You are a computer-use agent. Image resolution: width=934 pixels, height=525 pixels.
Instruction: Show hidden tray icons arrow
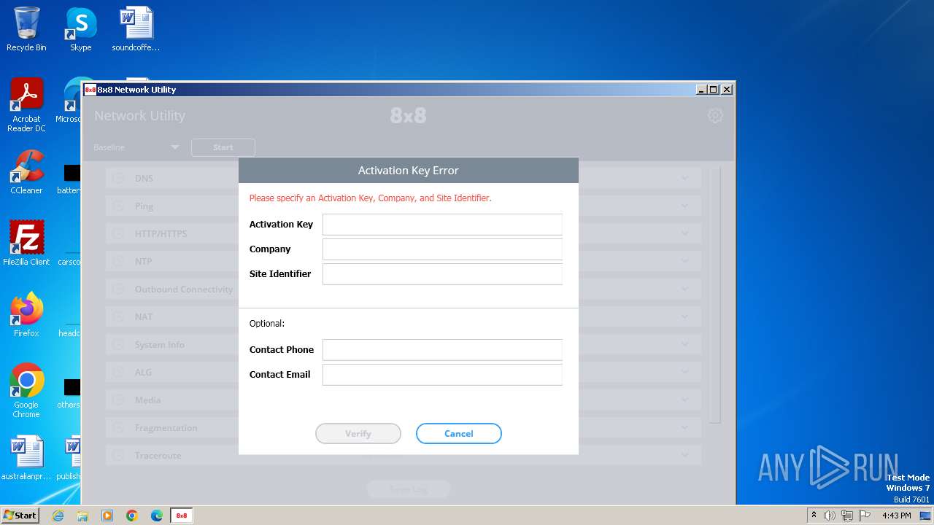pyautogui.click(x=814, y=515)
